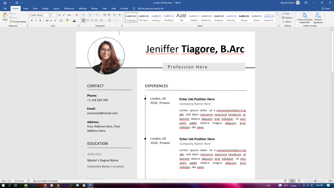Switch to the Mailings ribbon tab
334x188 pixels.
[83, 9]
